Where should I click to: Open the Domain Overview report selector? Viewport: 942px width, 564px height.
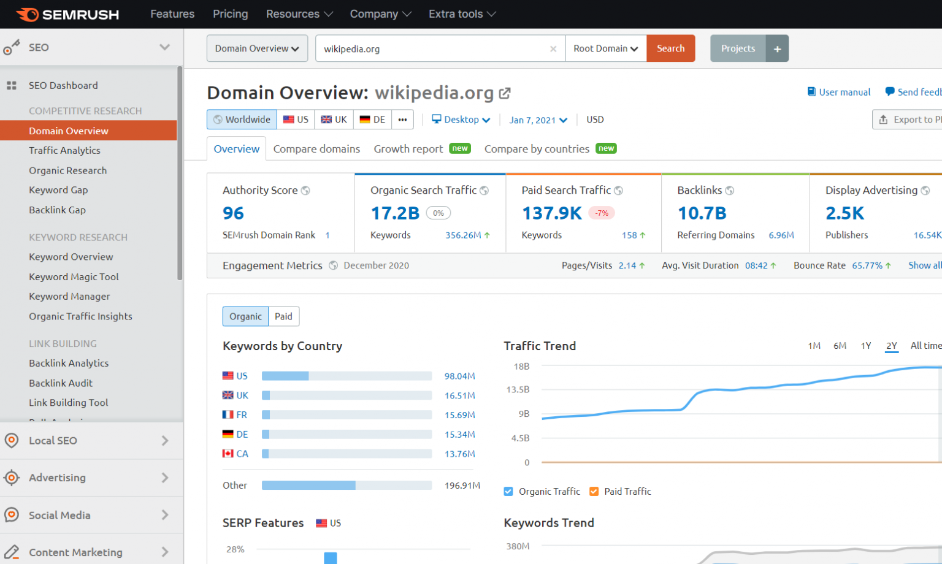(x=257, y=48)
